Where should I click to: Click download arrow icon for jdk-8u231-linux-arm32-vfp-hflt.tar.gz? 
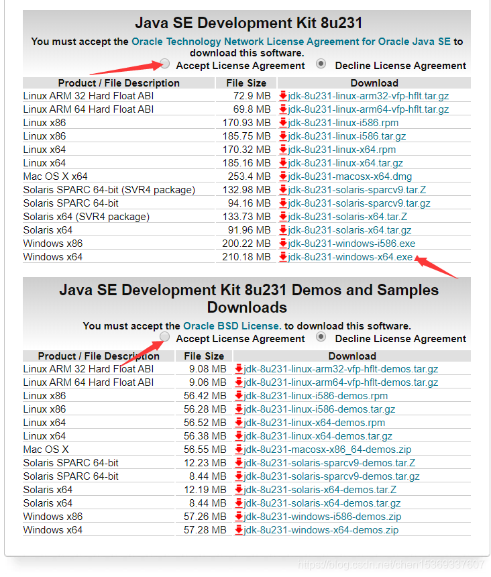pyautogui.click(x=283, y=96)
